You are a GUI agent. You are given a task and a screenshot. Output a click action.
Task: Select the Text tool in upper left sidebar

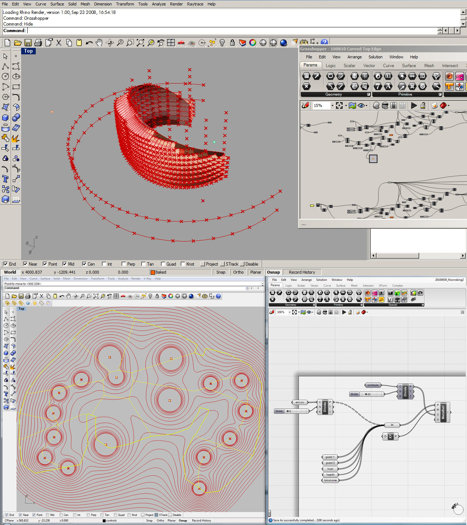(x=5, y=179)
